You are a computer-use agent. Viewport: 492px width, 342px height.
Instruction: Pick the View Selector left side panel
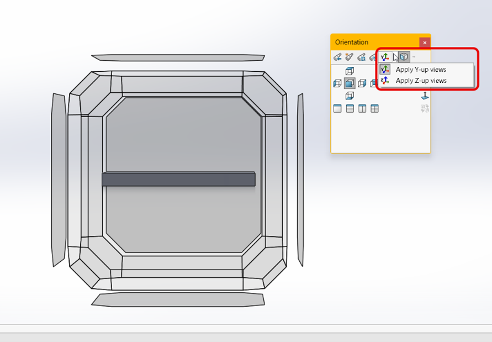click(x=59, y=180)
